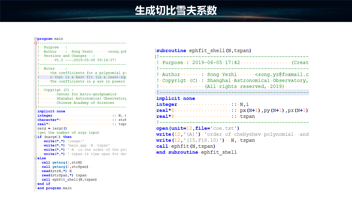This screenshot has width=352, height=198.
Task: Click the 'narg = iargc()' line
Action: pos(52,128)
